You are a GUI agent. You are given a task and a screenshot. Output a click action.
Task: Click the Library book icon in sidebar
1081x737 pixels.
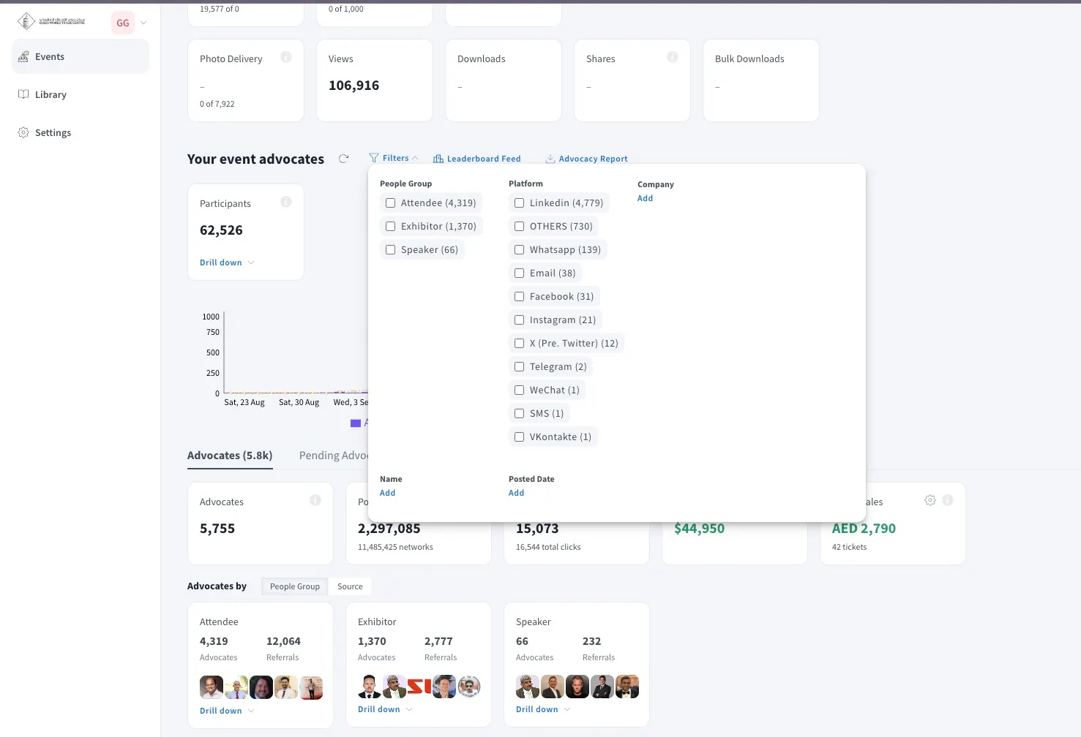point(23,94)
